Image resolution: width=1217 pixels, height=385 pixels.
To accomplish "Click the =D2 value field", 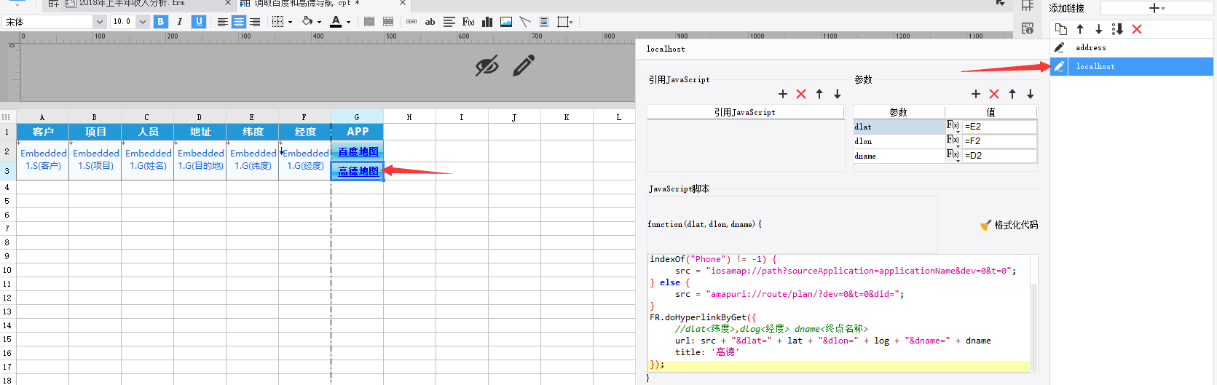I will point(999,156).
